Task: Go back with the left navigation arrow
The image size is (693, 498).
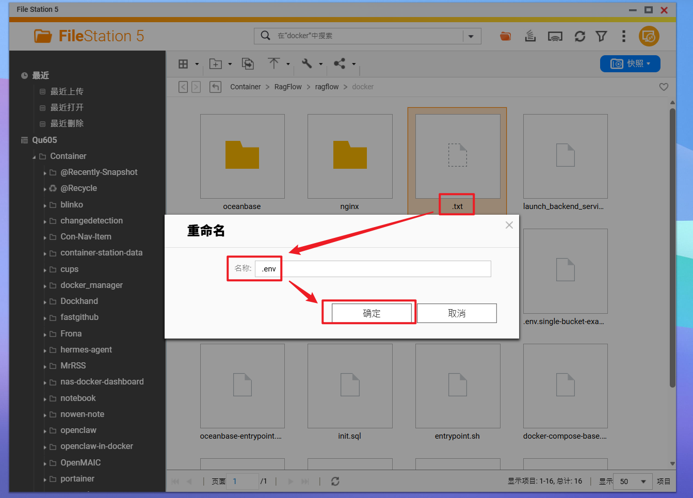Action: point(183,87)
